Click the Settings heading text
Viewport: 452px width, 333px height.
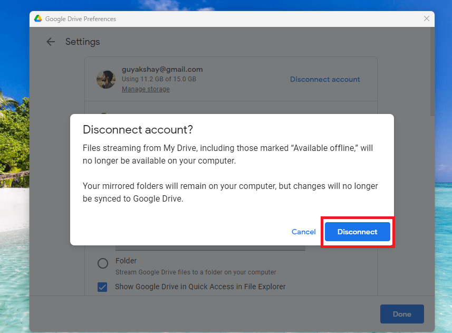tap(82, 41)
